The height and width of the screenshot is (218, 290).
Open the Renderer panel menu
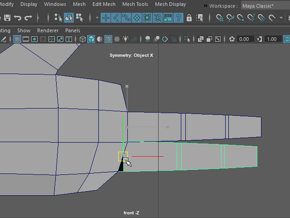[48, 30]
